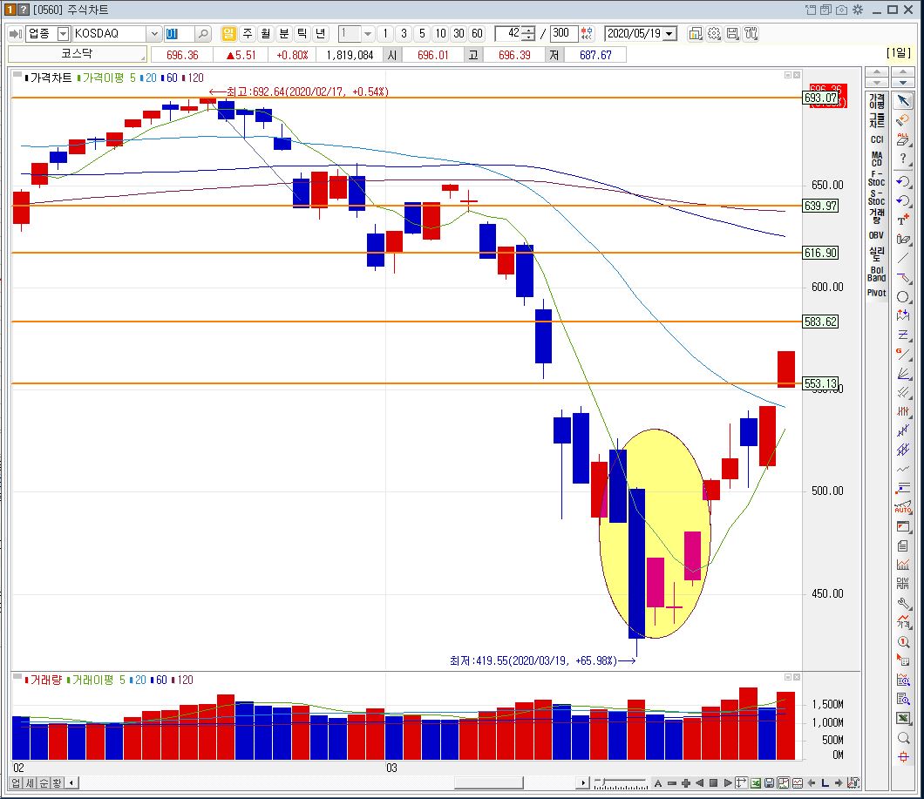Click the erase ALL drawings tool
924x799 pixels.
[903, 139]
